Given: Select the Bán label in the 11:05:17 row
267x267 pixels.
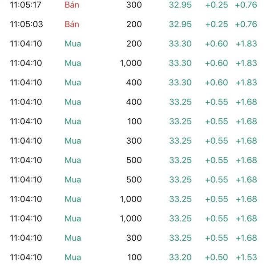Looking at the screenshot, I should [x=72, y=5].
